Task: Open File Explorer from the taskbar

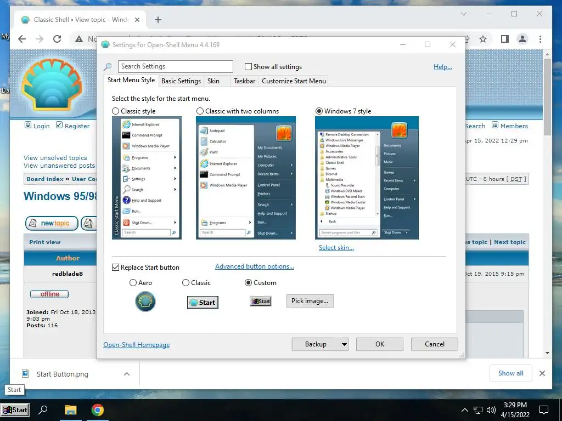Action: point(71,410)
